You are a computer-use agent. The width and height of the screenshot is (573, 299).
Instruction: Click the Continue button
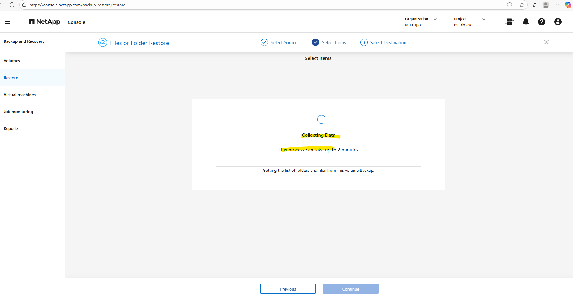coord(351,289)
